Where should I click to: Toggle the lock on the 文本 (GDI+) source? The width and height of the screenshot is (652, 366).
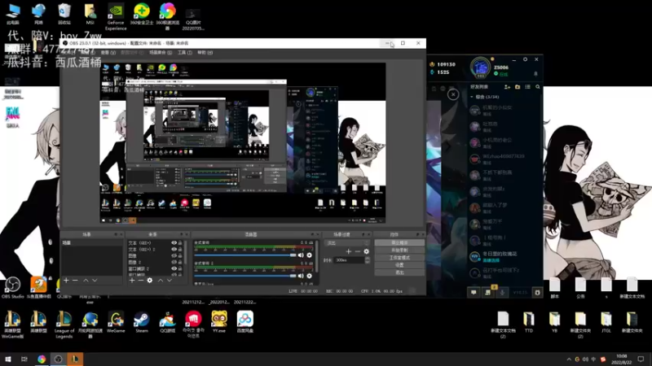click(x=180, y=242)
